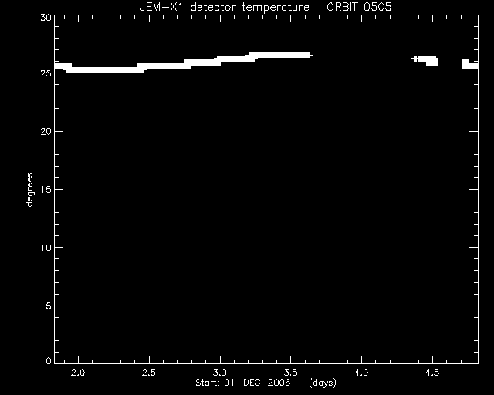
Task: Click the y-axis tick label 0
Action: coord(49,361)
